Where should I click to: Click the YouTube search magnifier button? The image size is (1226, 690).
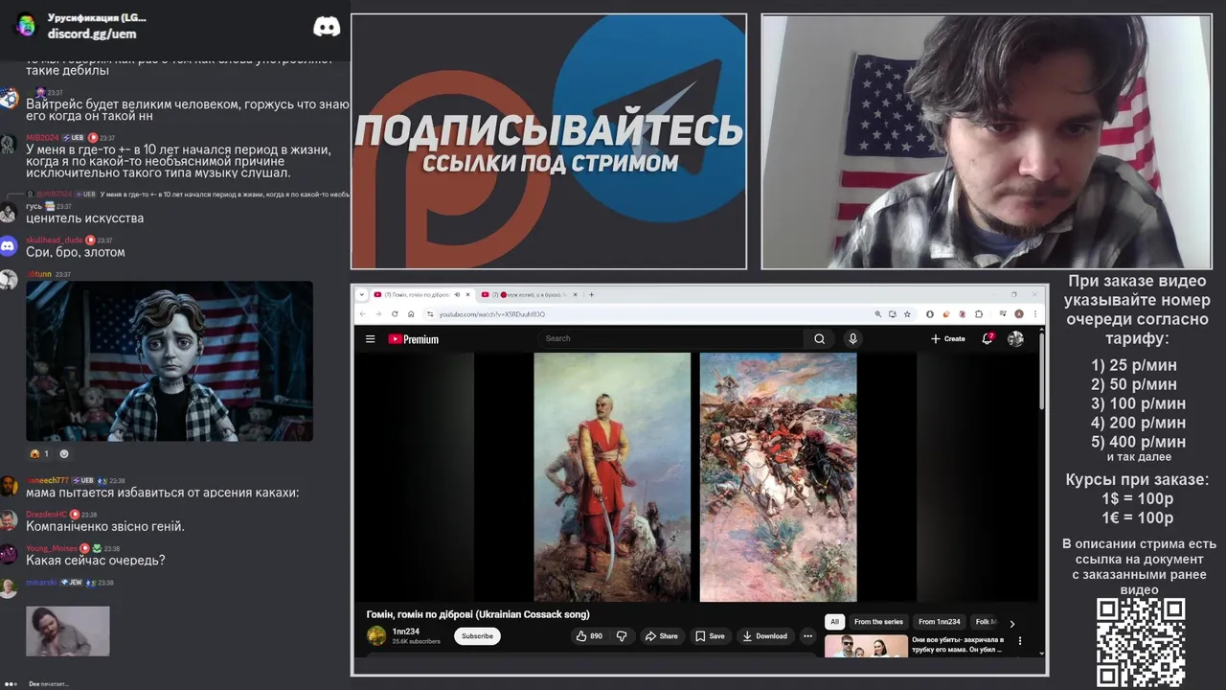pyautogui.click(x=819, y=338)
